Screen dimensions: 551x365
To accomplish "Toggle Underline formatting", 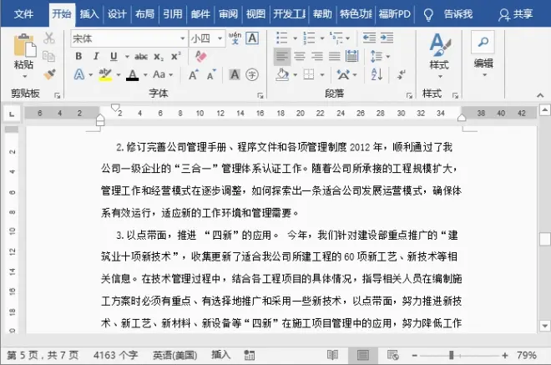I will 114,56.
